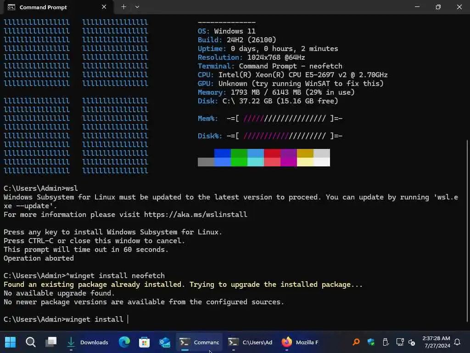Click the 'C:\Users\Admin>wsl' command line
The image size is (470, 353).
click(41, 188)
